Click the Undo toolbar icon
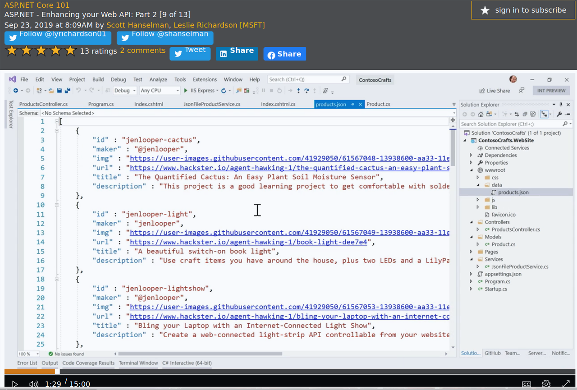 pyautogui.click(x=78, y=91)
